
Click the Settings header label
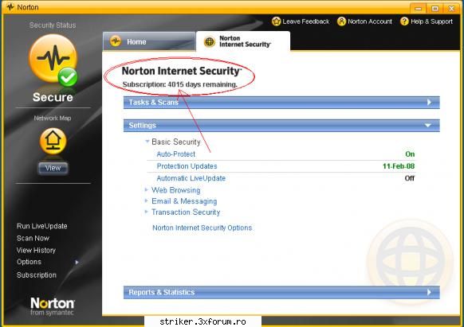pos(143,126)
